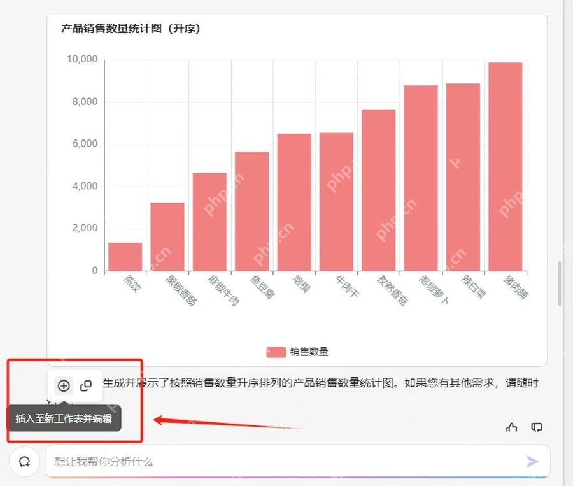
Task: Click the 鱼豆腐 x-axis label
Action: click(263, 287)
